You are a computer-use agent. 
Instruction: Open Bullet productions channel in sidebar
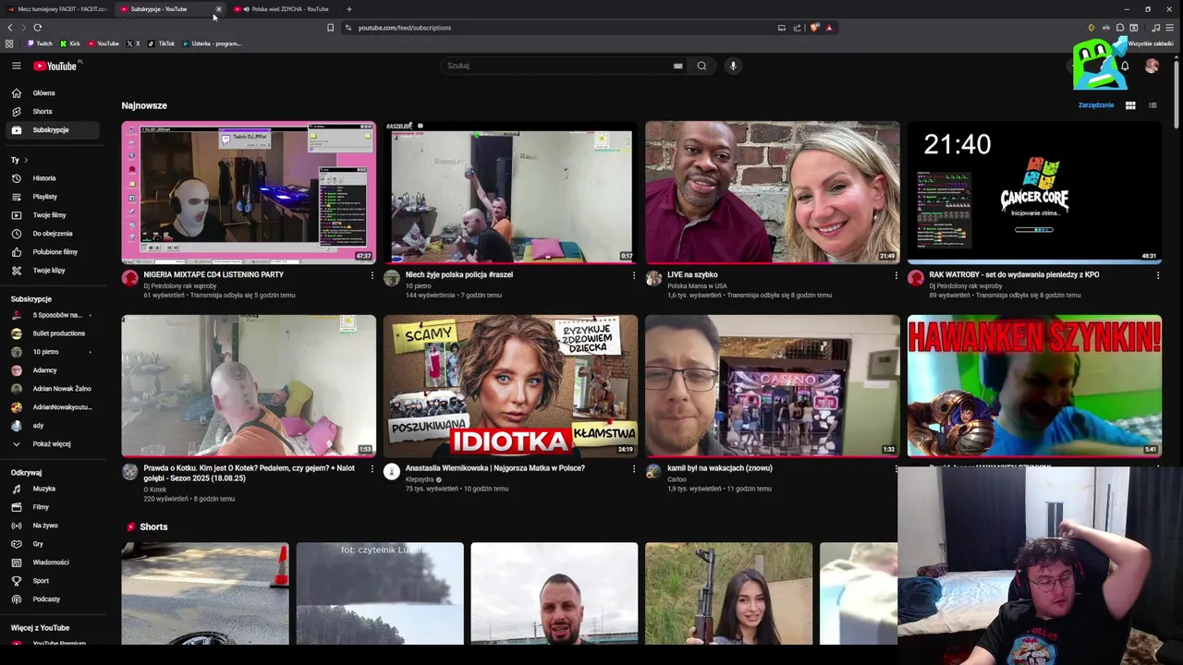pos(51,333)
